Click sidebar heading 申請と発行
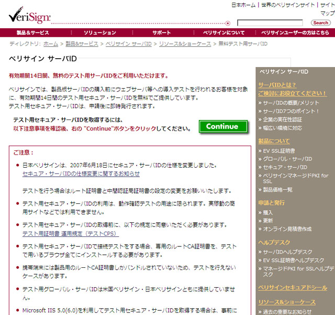335x315 pixels. click(x=271, y=203)
